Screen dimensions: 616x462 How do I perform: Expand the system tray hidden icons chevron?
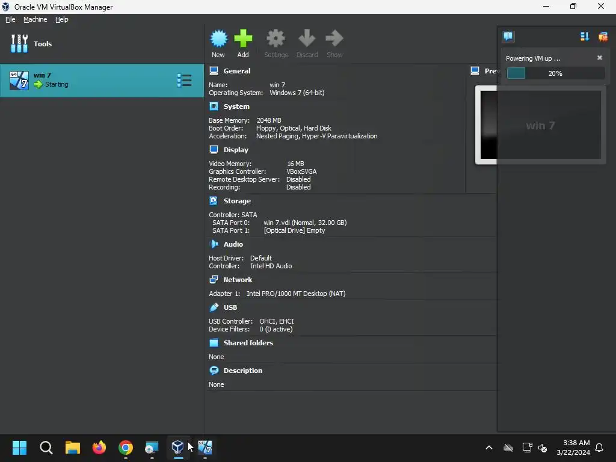coord(489,448)
